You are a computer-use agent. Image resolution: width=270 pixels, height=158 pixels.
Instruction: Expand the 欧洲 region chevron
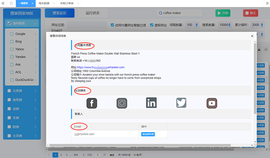(x=35, y=127)
